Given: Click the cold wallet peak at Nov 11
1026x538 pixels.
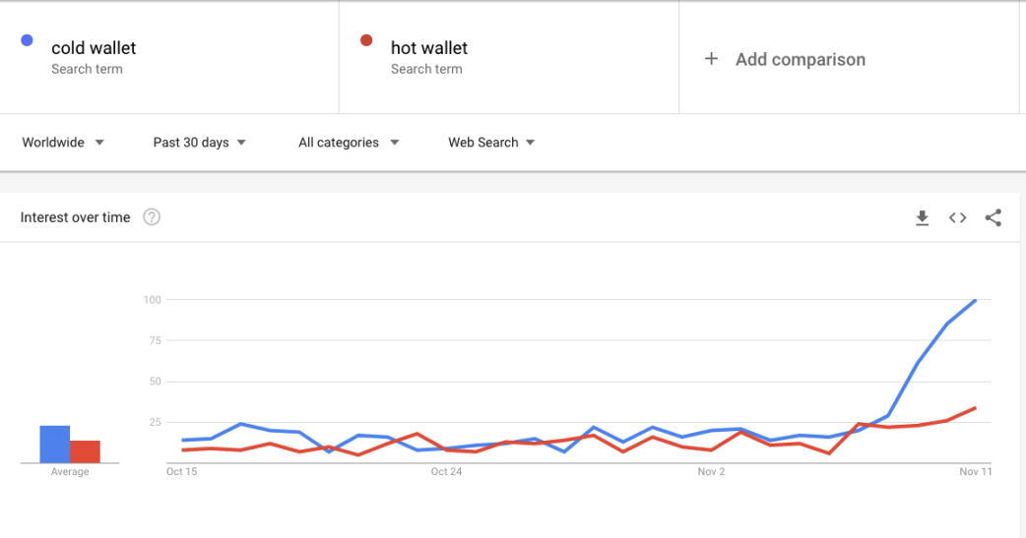Looking at the screenshot, I should coord(976,300).
